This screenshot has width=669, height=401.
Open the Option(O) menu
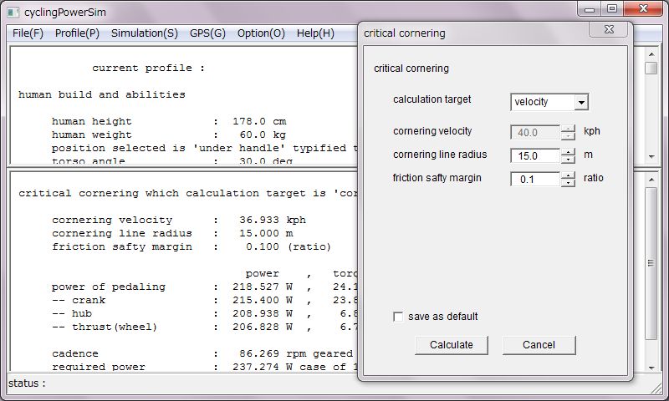pyautogui.click(x=261, y=33)
